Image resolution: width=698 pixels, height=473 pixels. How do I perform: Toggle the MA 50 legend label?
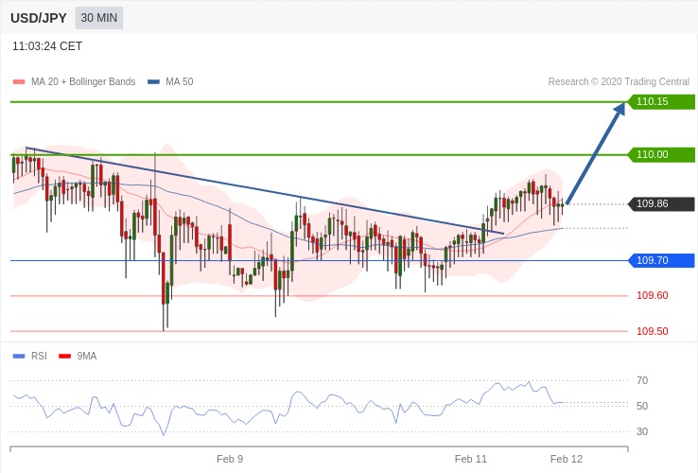point(179,82)
